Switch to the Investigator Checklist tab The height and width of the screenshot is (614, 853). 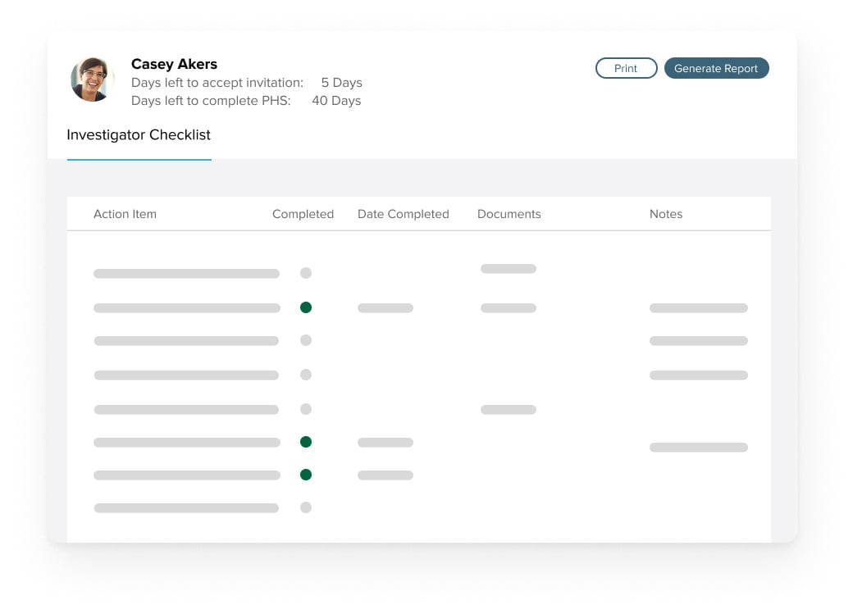(x=138, y=134)
